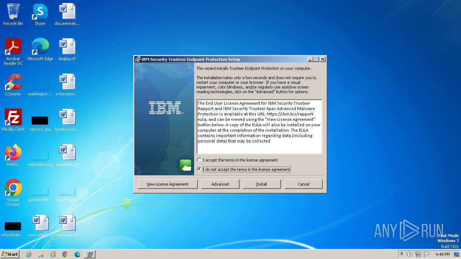Open Internet Explorer from the taskbar
The width and height of the screenshot is (461, 259).
[29, 254]
